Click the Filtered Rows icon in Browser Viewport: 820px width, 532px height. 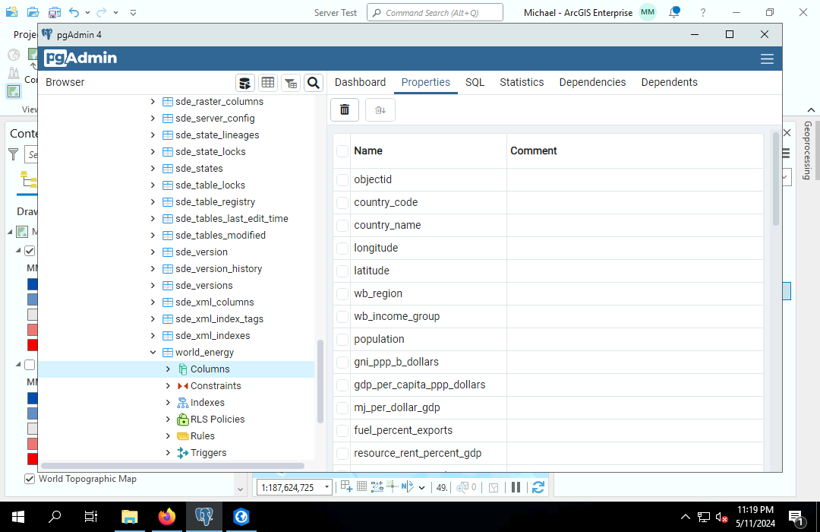pos(291,83)
